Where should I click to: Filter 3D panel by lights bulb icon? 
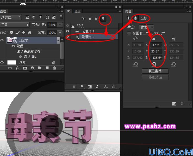pyautogui.click(x=103, y=19)
